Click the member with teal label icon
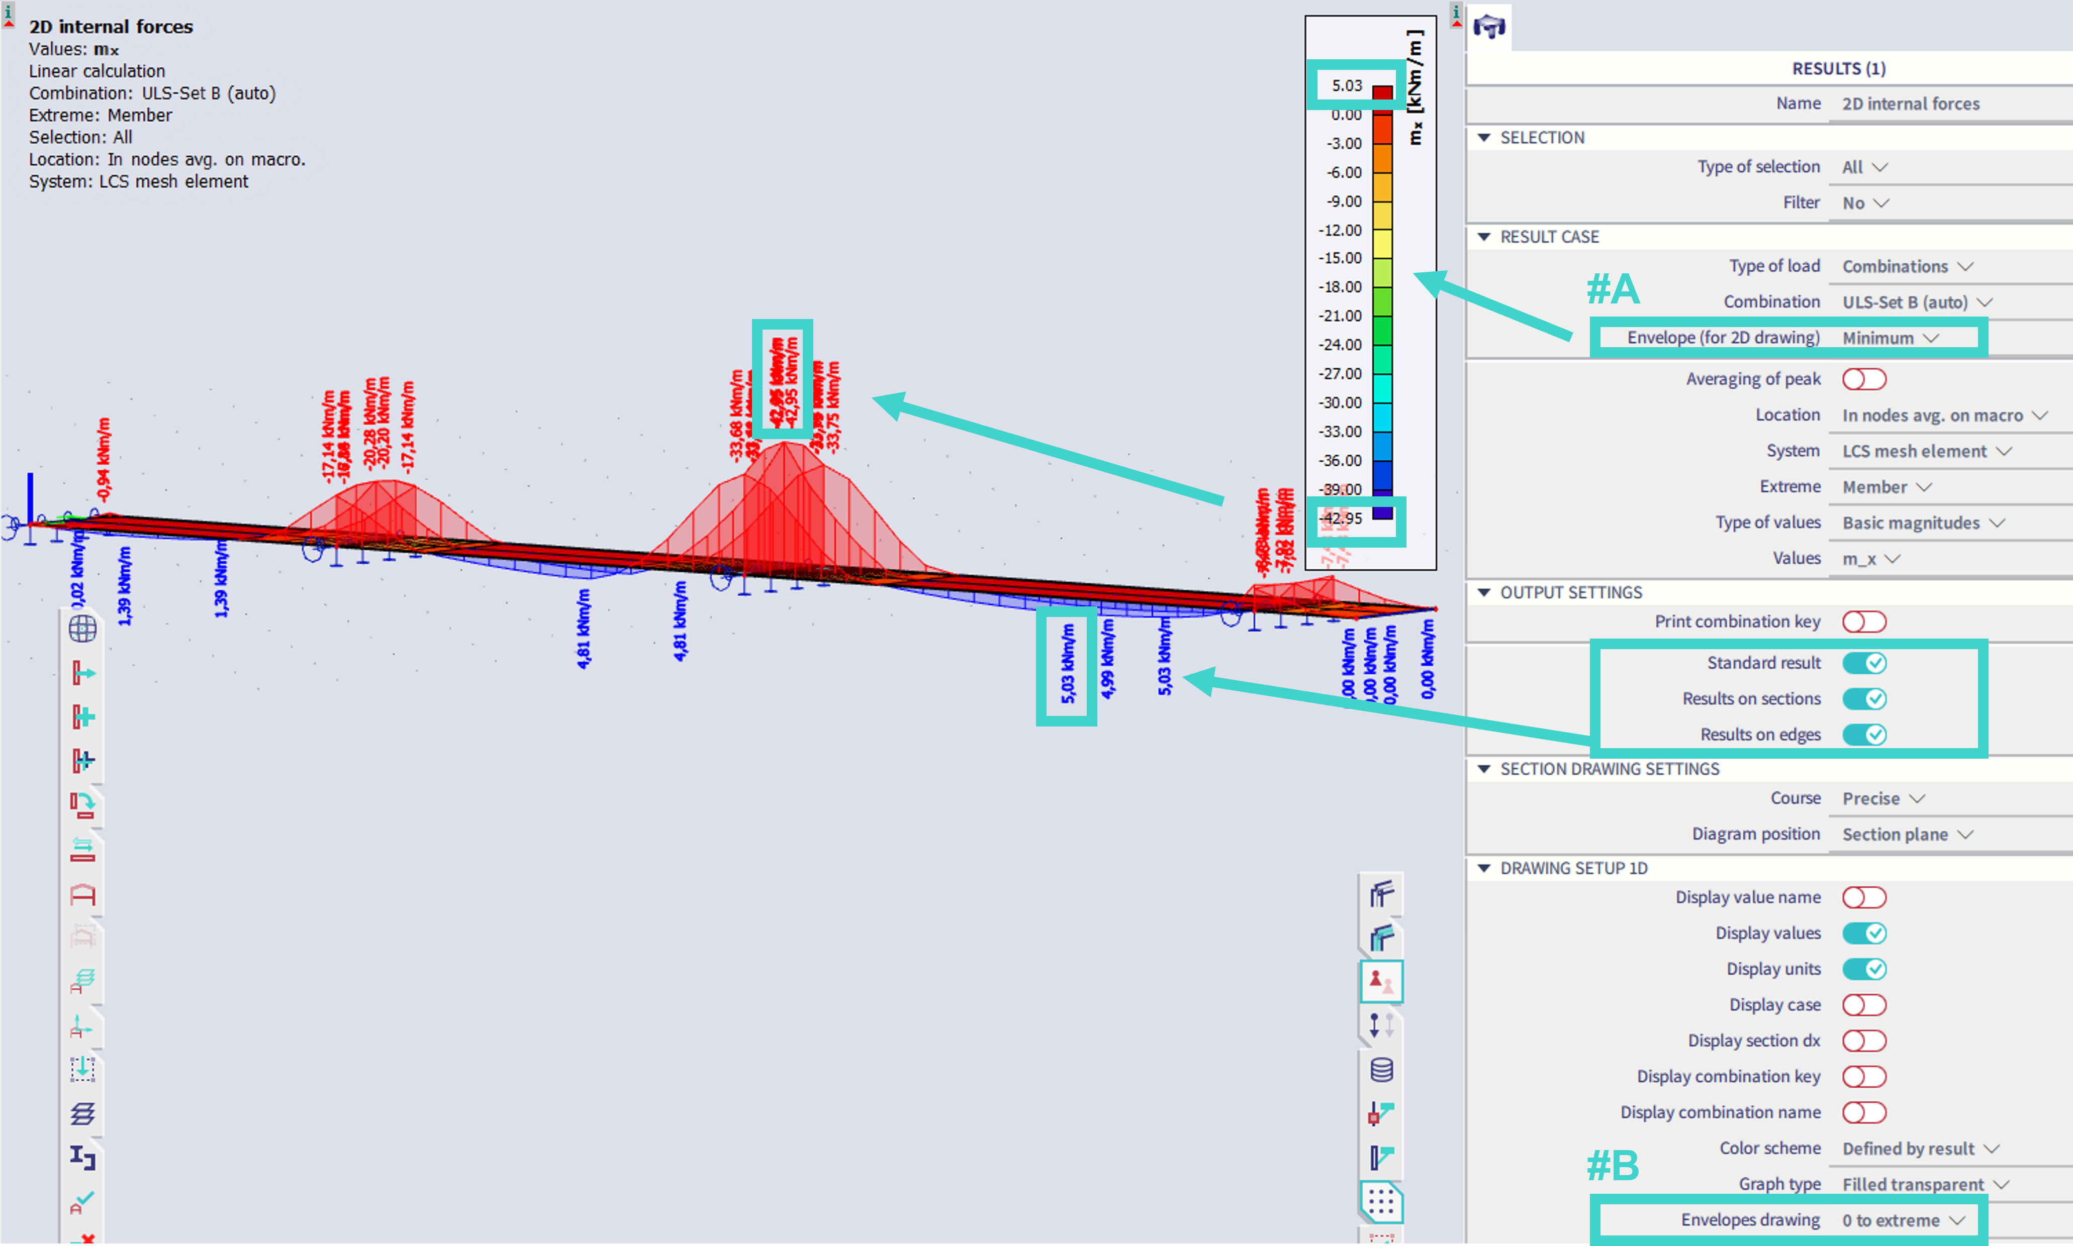 [1382, 1158]
